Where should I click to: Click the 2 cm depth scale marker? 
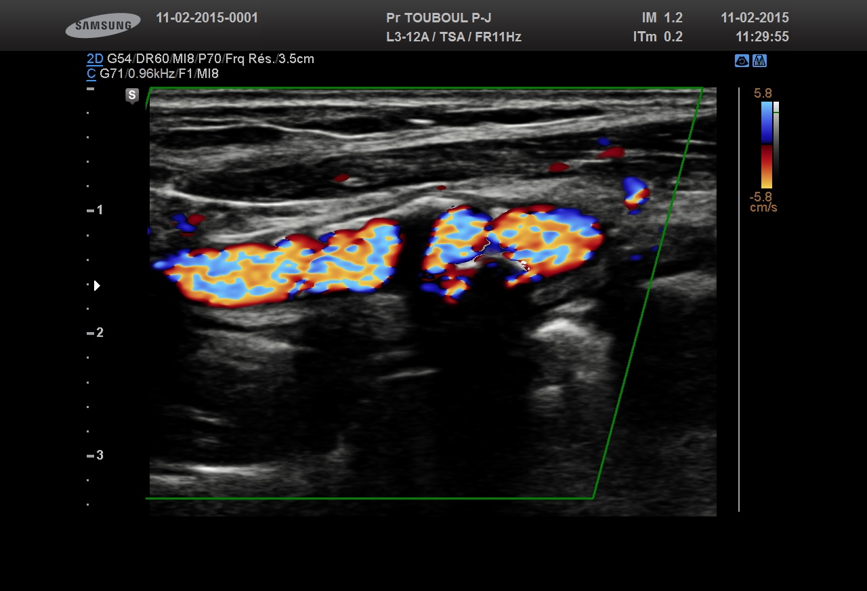[x=96, y=333]
